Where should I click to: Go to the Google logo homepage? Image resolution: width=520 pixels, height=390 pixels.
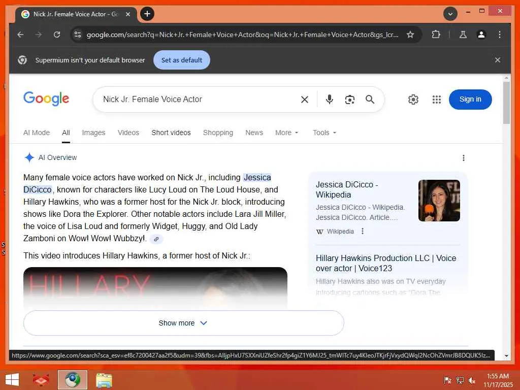click(46, 99)
